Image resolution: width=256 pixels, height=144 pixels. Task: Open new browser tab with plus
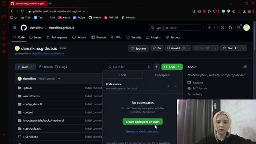coord(50,4)
